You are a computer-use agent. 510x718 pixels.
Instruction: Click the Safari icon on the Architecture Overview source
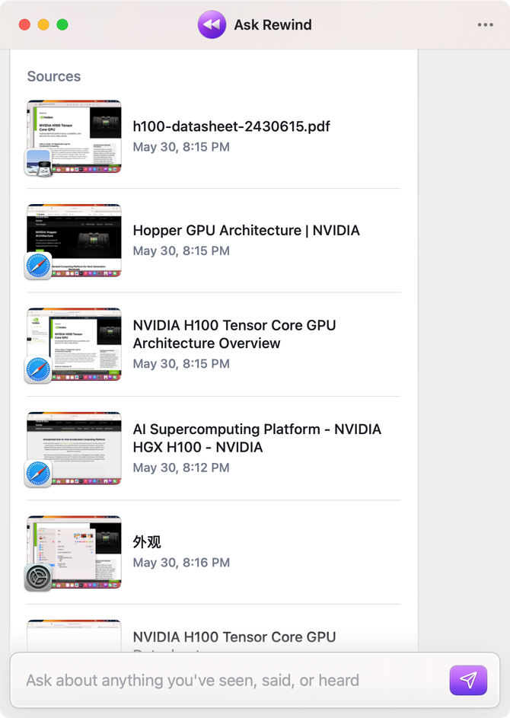tap(38, 369)
